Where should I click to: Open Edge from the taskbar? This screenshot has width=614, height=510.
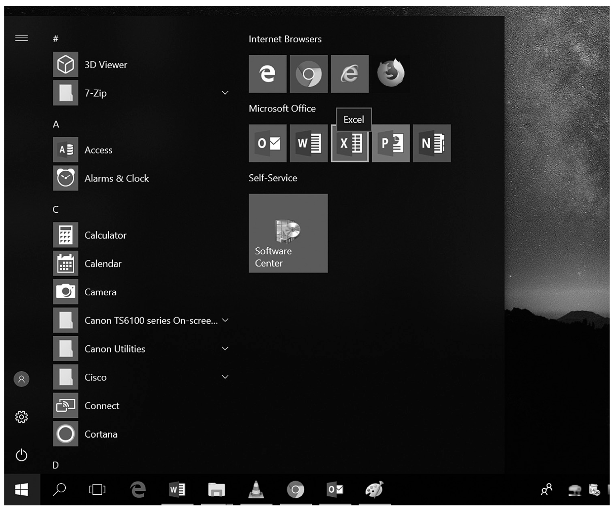click(138, 490)
